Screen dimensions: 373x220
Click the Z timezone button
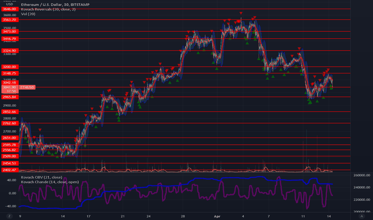9,216
